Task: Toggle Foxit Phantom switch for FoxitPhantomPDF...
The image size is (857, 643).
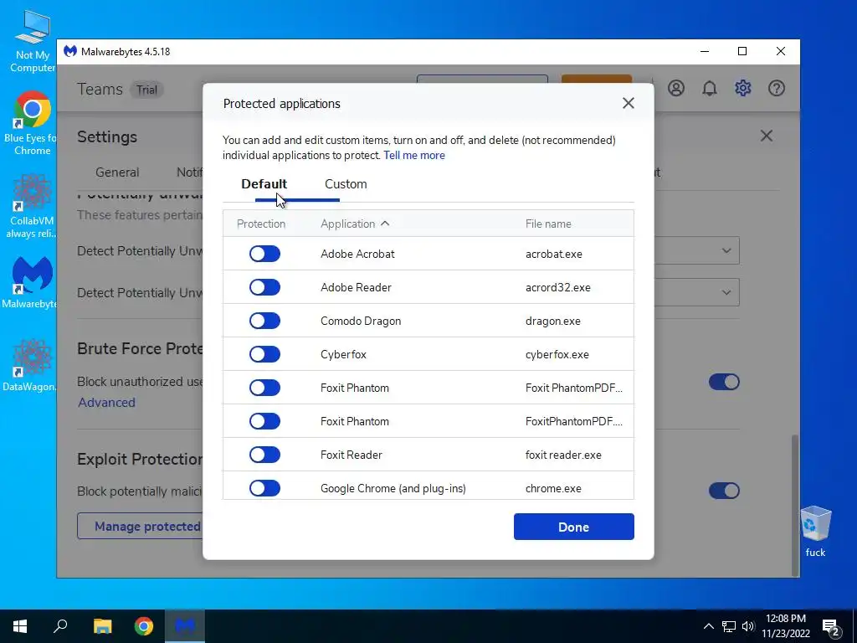Action: (x=264, y=421)
